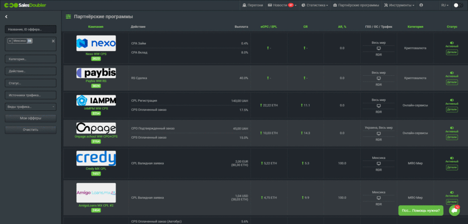
Task: Open the user profile icon in top bar
Action: [x=421, y=5]
